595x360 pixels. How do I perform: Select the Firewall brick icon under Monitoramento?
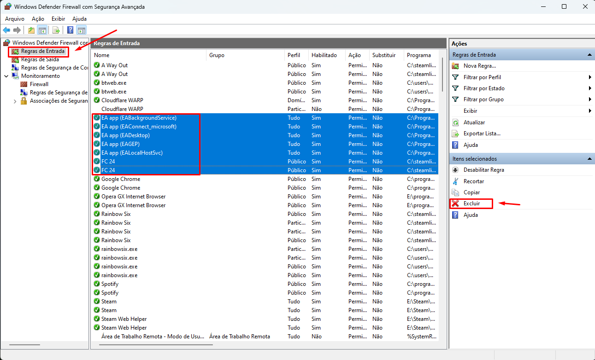24,84
